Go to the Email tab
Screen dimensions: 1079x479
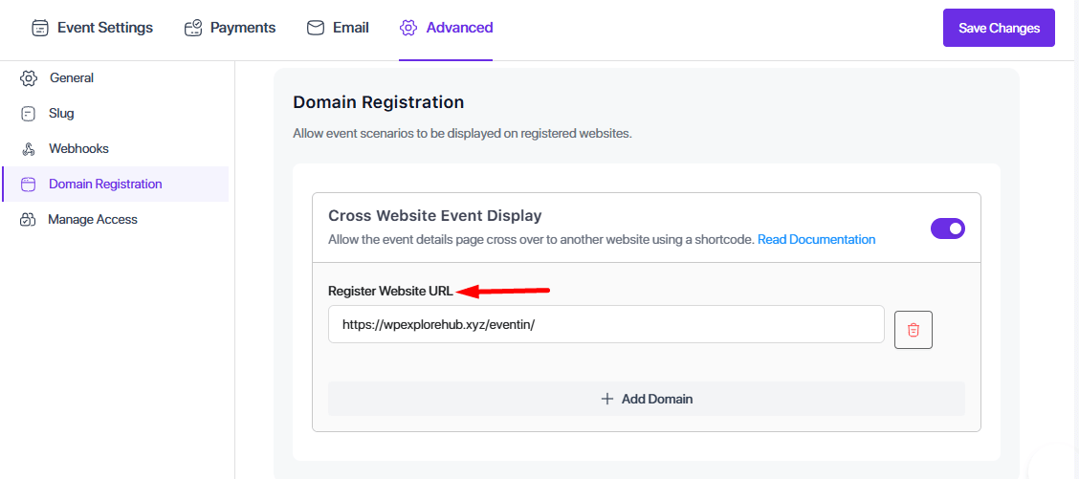point(350,28)
